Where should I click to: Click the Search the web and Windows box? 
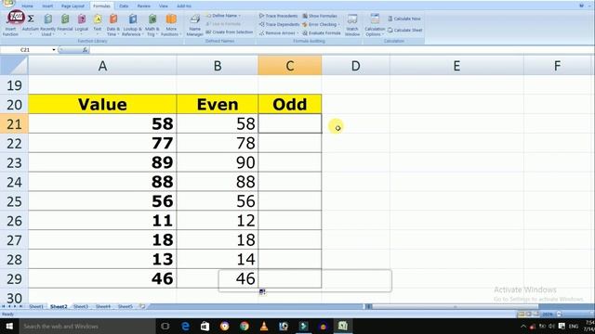pyautogui.click(x=87, y=326)
